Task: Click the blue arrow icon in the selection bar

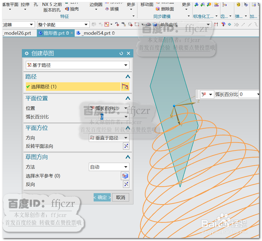Action: [230, 24]
